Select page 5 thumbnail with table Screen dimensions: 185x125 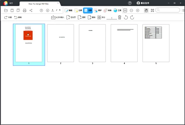pyautogui.click(x=156, y=43)
